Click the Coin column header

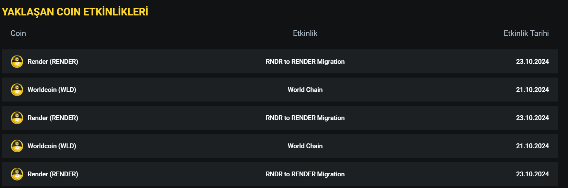[18, 33]
